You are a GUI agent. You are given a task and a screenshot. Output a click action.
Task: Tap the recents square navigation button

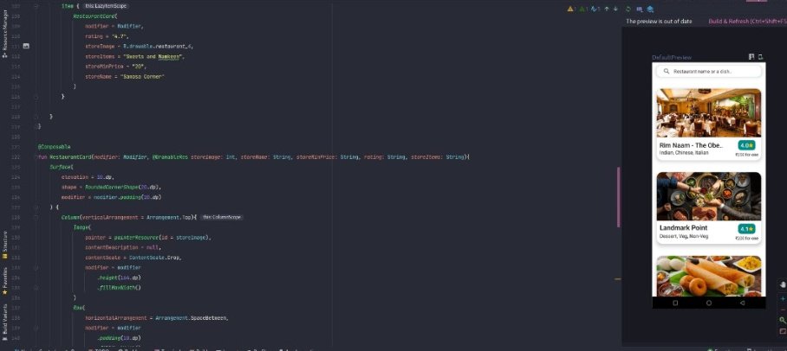coord(675,303)
